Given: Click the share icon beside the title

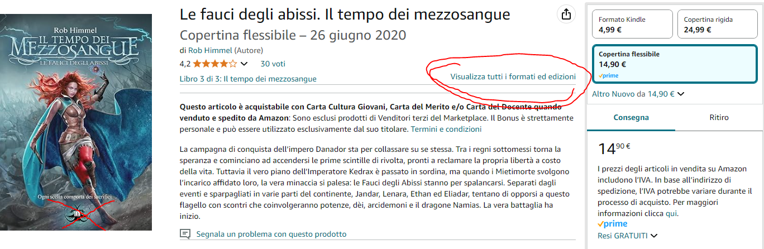Looking at the screenshot, I should [566, 15].
